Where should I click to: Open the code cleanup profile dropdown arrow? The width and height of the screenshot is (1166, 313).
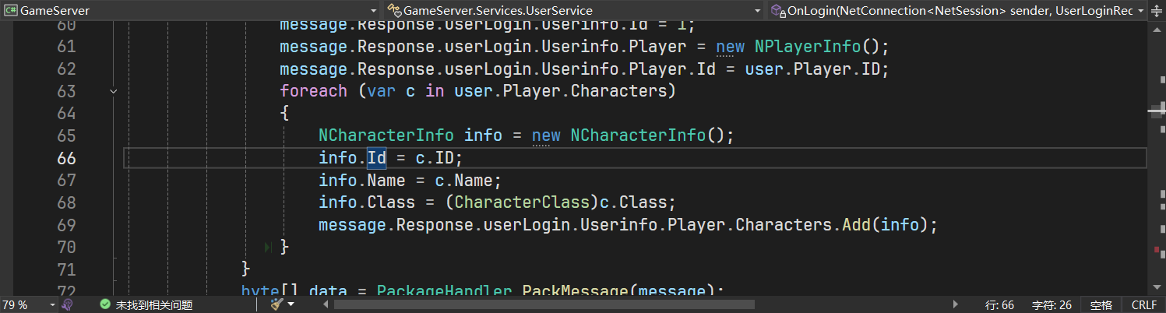point(291,304)
